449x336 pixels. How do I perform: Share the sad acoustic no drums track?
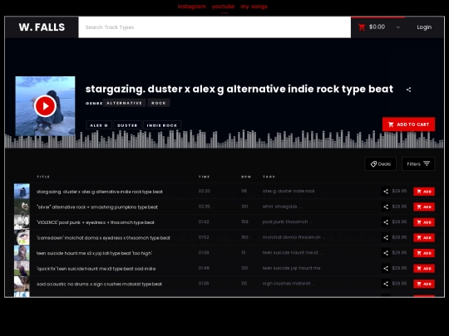click(386, 284)
